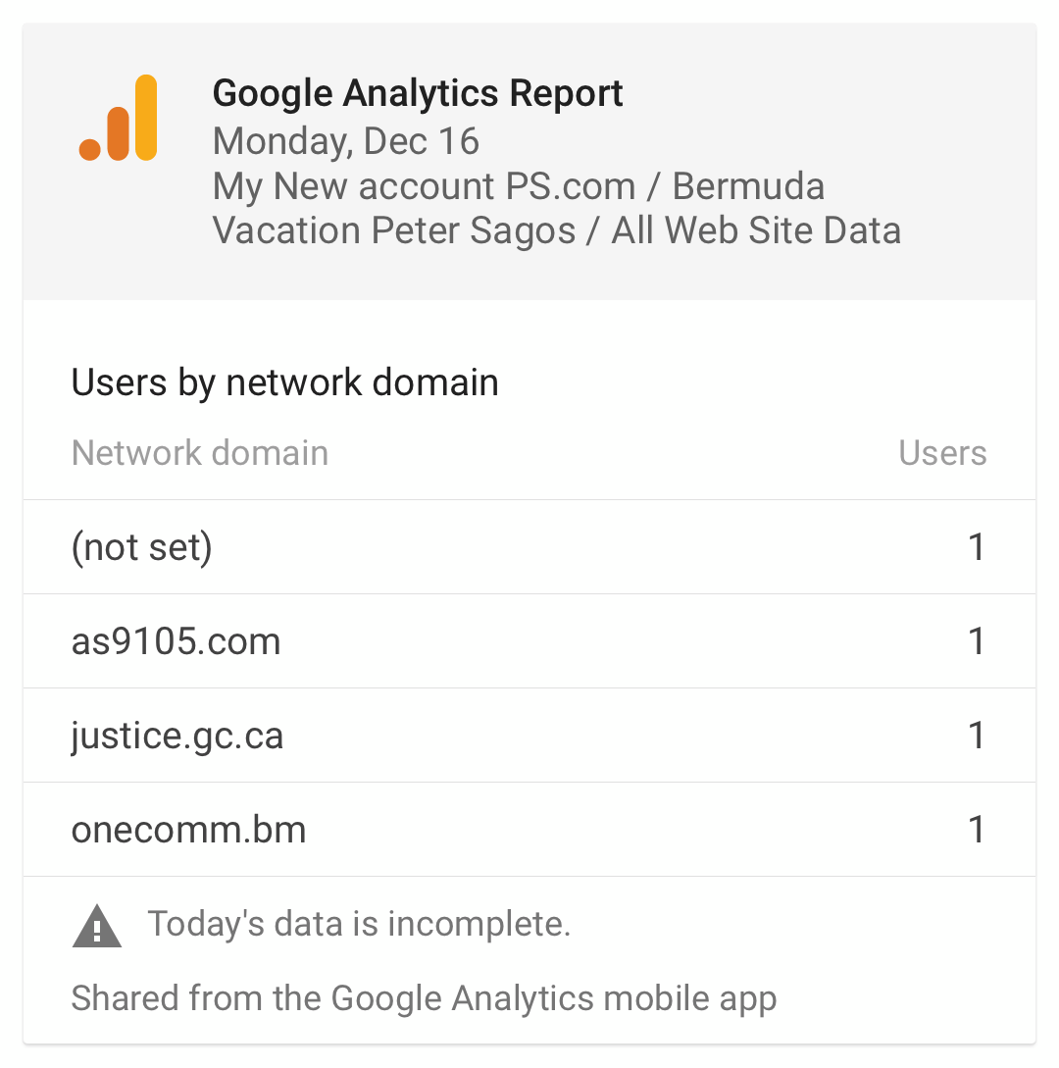Viewport: 1059px width, 1068px height.
Task: Click the Monday, Dec 16 date line
Action: click(346, 141)
